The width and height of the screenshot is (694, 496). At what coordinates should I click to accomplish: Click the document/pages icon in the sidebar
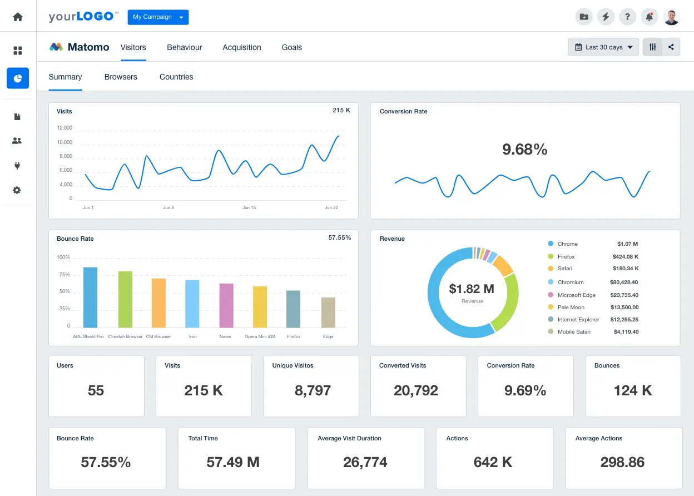(x=17, y=116)
